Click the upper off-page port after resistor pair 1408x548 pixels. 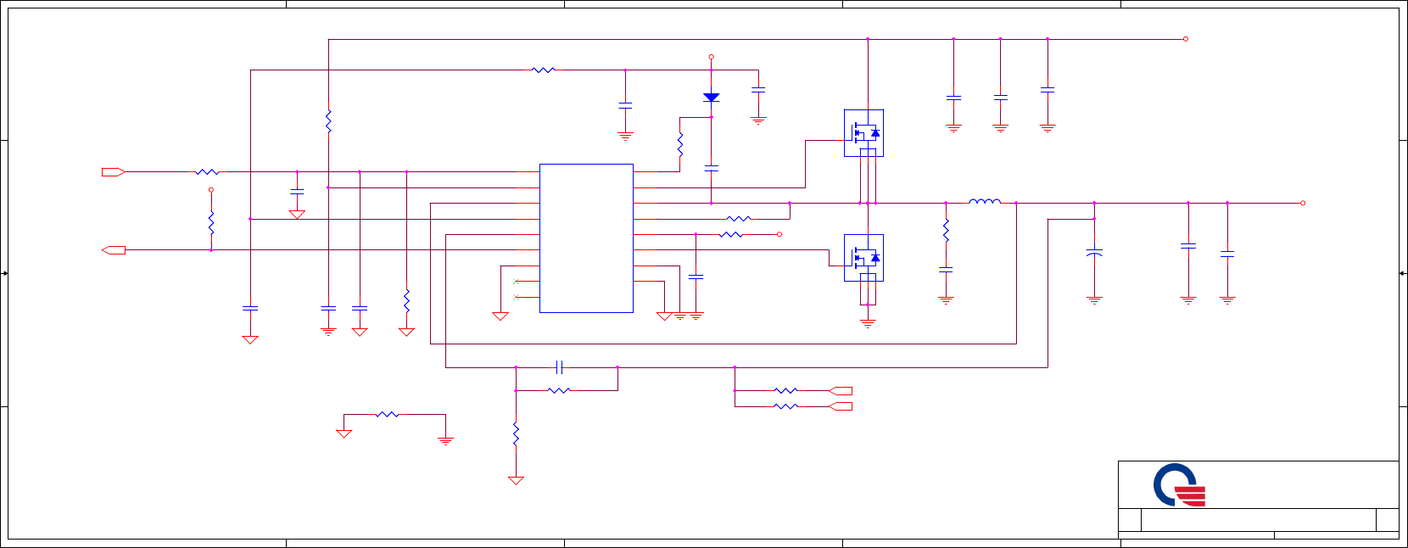coord(841,391)
